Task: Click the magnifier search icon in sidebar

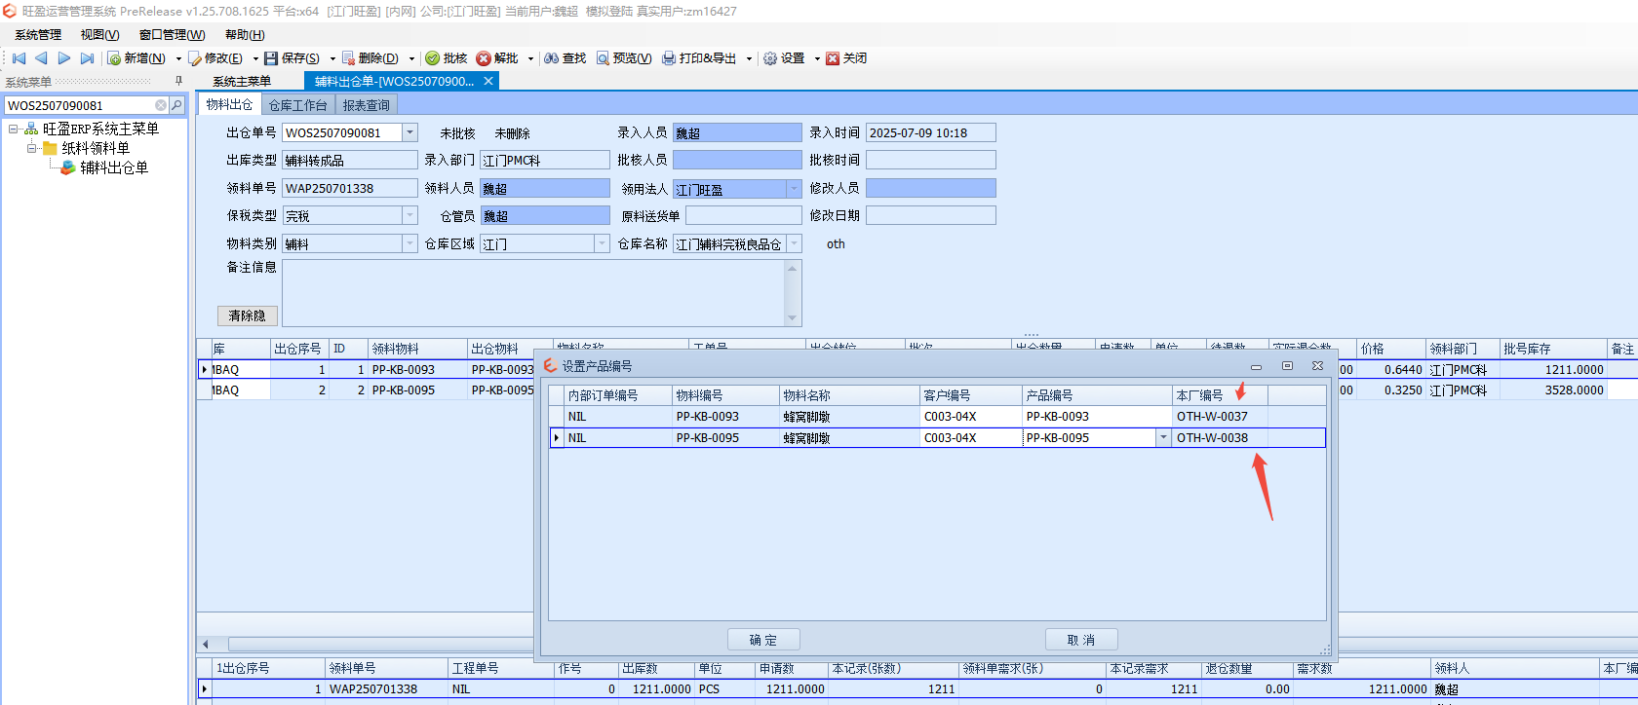Action: [x=176, y=105]
